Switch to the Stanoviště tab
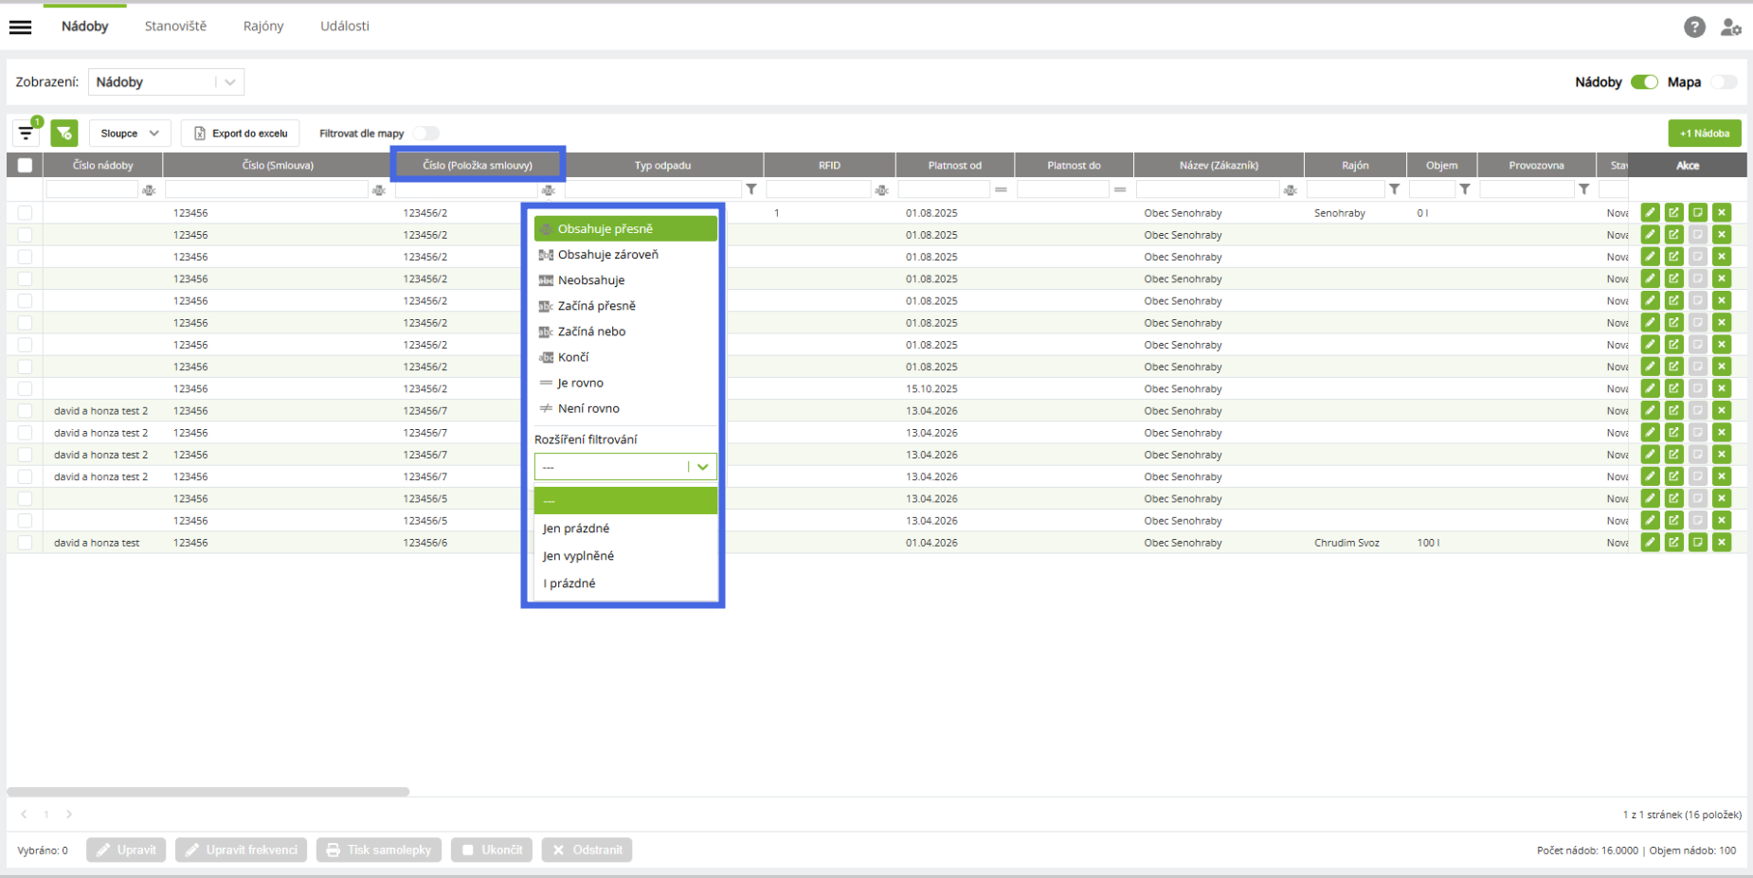The height and width of the screenshot is (878, 1753). click(x=175, y=27)
